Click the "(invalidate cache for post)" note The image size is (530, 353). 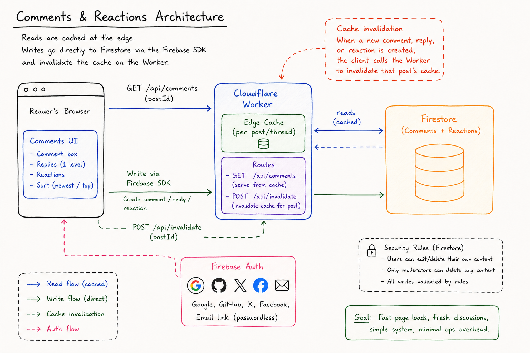tap(266, 206)
